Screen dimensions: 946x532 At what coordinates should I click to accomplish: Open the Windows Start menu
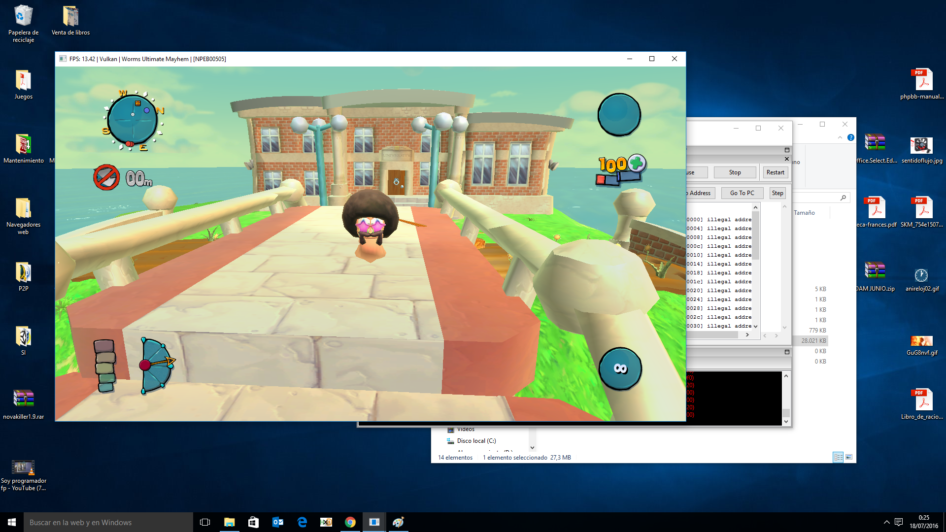pyautogui.click(x=12, y=522)
